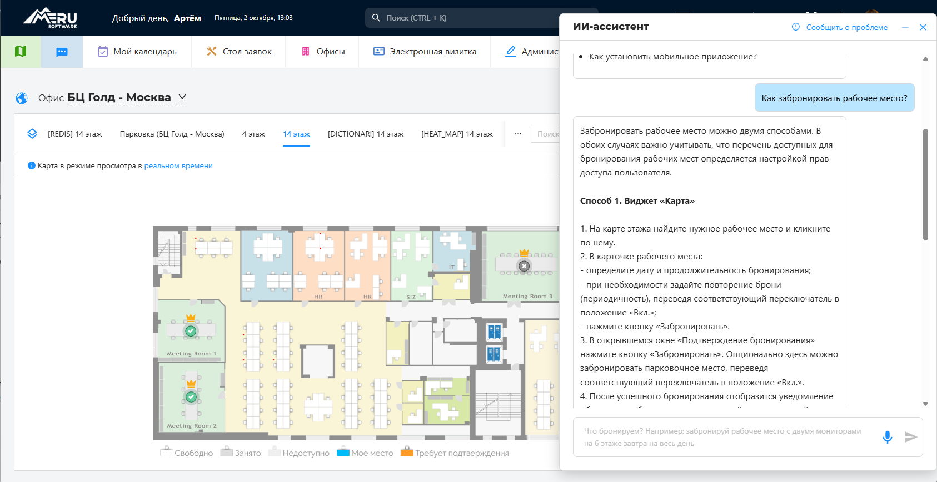The width and height of the screenshot is (937, 482).
Task: Click scroll down arrow in assistant chat
Action: pos(925,404)
